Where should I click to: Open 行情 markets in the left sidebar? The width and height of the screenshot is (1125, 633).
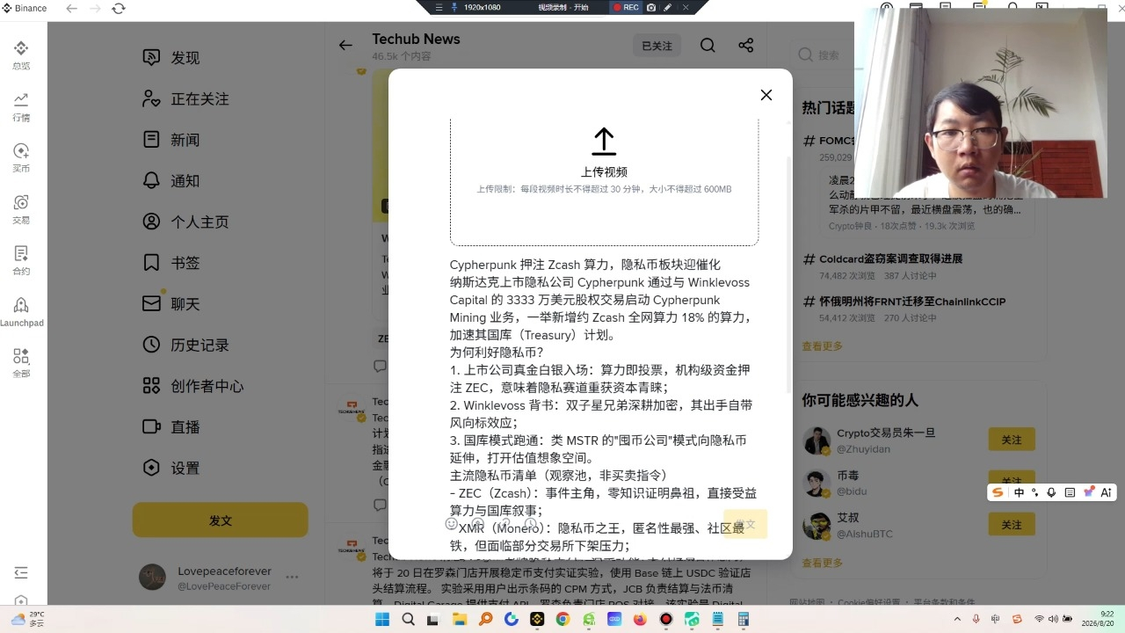coord(21,106)
